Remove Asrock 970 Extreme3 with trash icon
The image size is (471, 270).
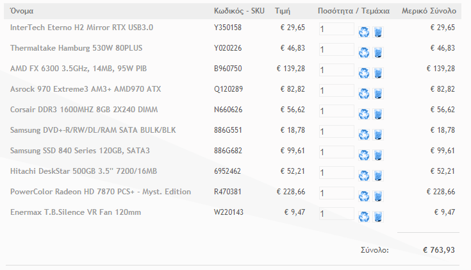click(x=378, y=94)
